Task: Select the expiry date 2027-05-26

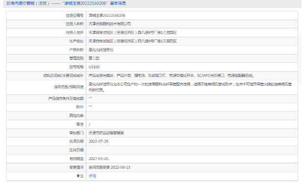Action: point(99,158)
